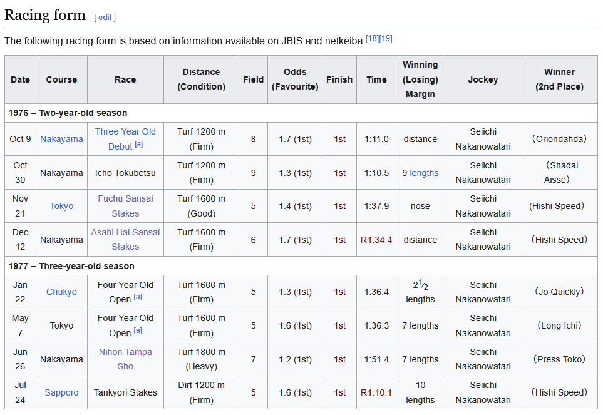Click the Winner (2nd Place) header
The height and width of the screenshot is (415, 603).
(x=560, y=79)
